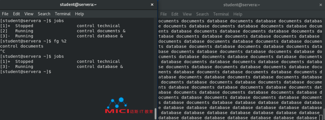Screen dimensions: 325x120
Task: Open Terminal menu in left terminal
Action: [x=63, y=14]
